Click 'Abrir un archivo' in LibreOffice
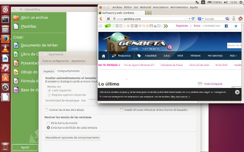Screen dimensions: 244x152 pyautogui.click(x=35, y=18)
